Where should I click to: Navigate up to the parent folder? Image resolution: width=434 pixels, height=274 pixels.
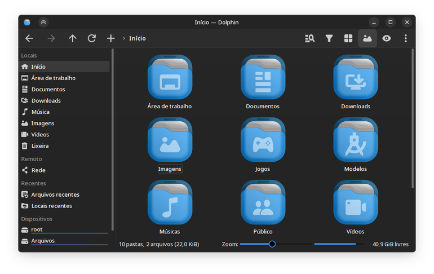tap(73, 38)
